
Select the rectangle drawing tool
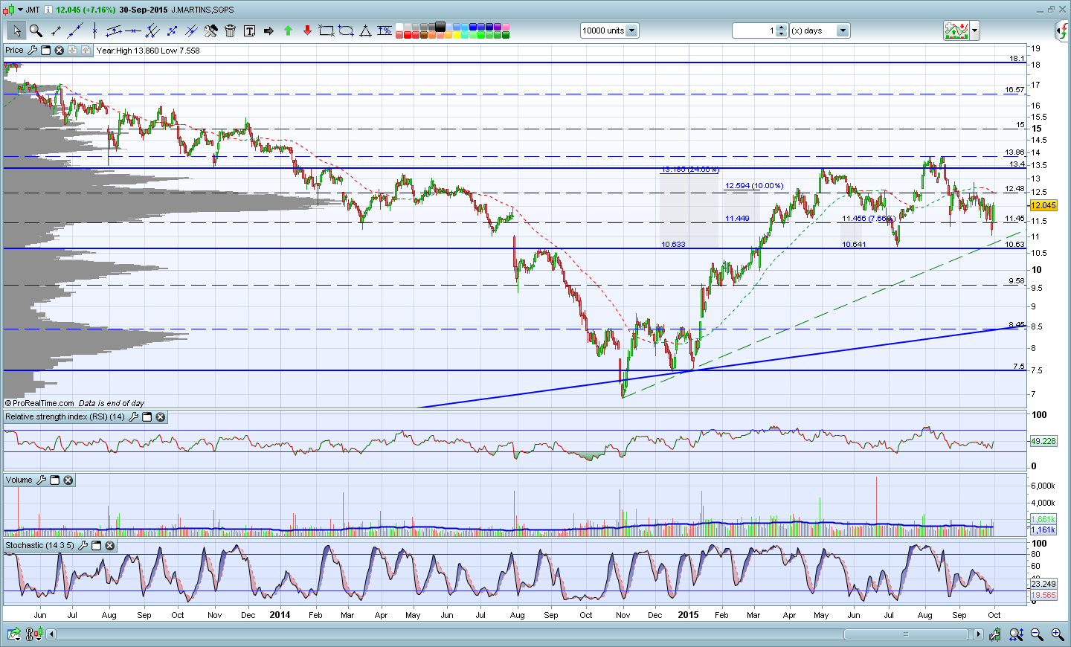[327, 30]
